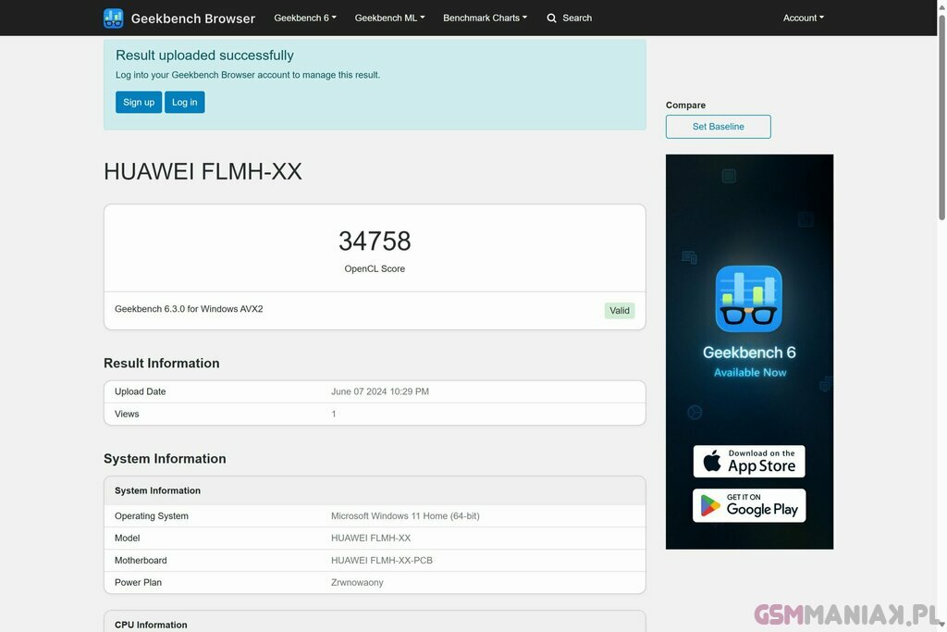This screenshot has height=632, width=947.
Task: Click the search magnifier icon
Action: tap(551, 19)
